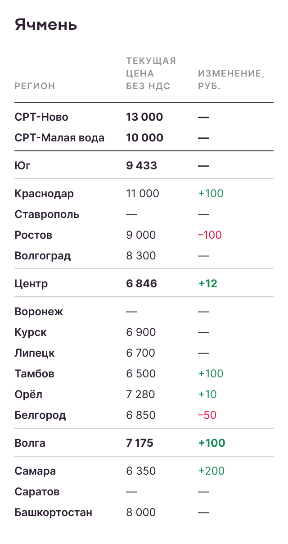Select the Башкортостан row
The image size is (288, 544).
pos(53,512)
